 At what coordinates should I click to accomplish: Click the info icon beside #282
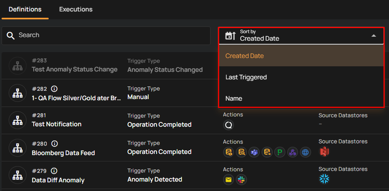(55, 89)
